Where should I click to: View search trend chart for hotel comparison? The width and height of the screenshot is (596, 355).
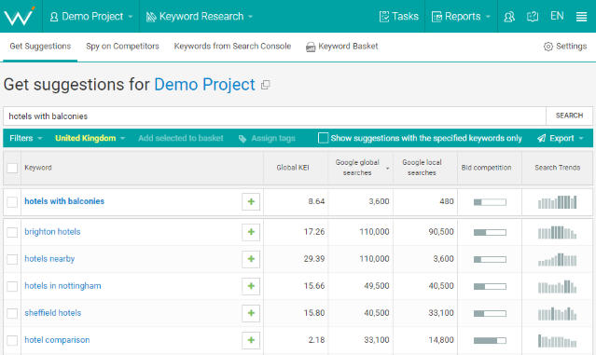pyautogui.click(x=557, y=341)
